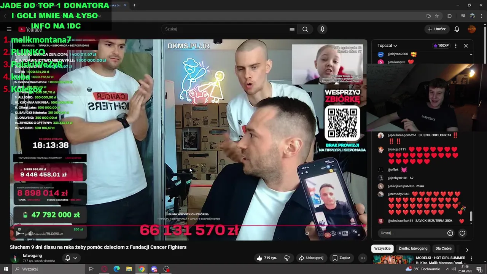Image resolution: width=487 pixels, height=274 pixels.
Task: Go to YouTube home via logo
Action: point(30,29)
